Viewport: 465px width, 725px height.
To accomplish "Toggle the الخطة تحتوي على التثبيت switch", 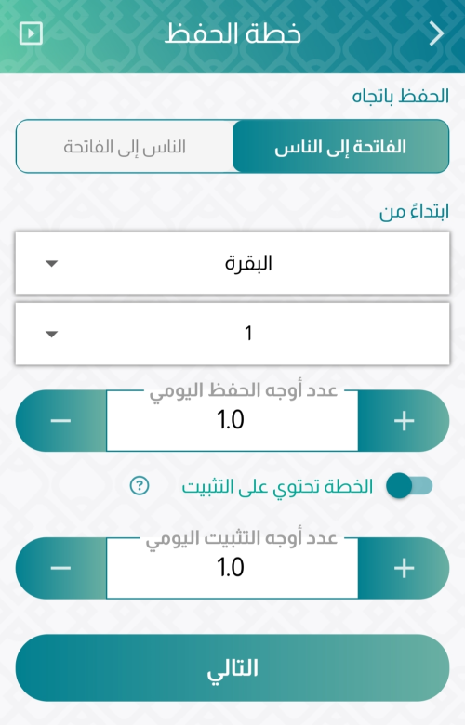I will click(409, 485).
